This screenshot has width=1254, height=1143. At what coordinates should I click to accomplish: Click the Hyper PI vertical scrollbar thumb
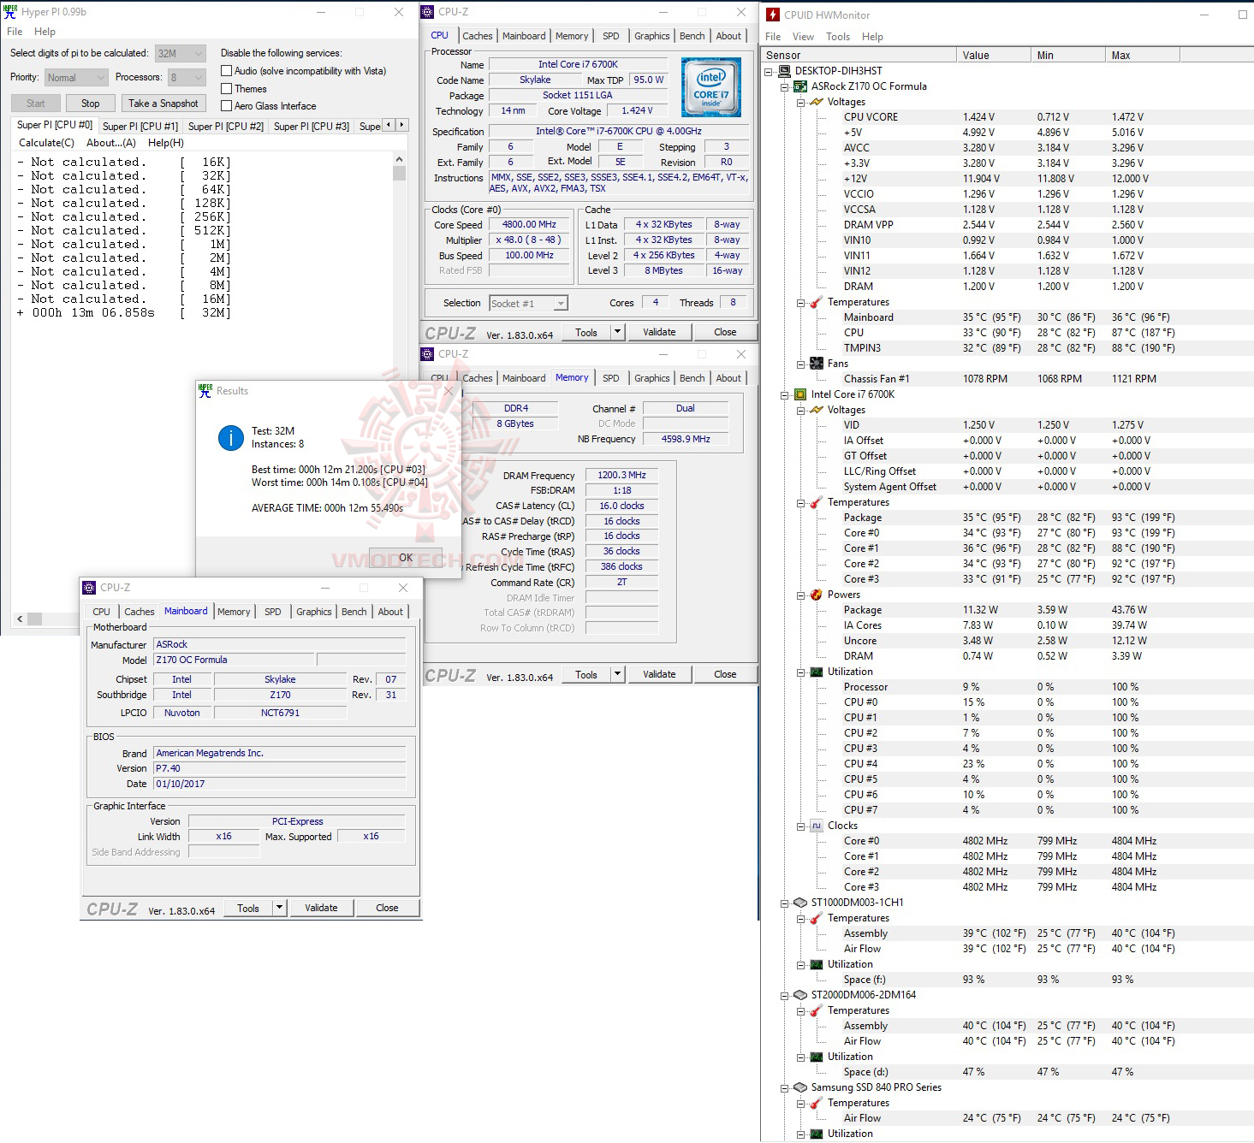coord(399,174)
